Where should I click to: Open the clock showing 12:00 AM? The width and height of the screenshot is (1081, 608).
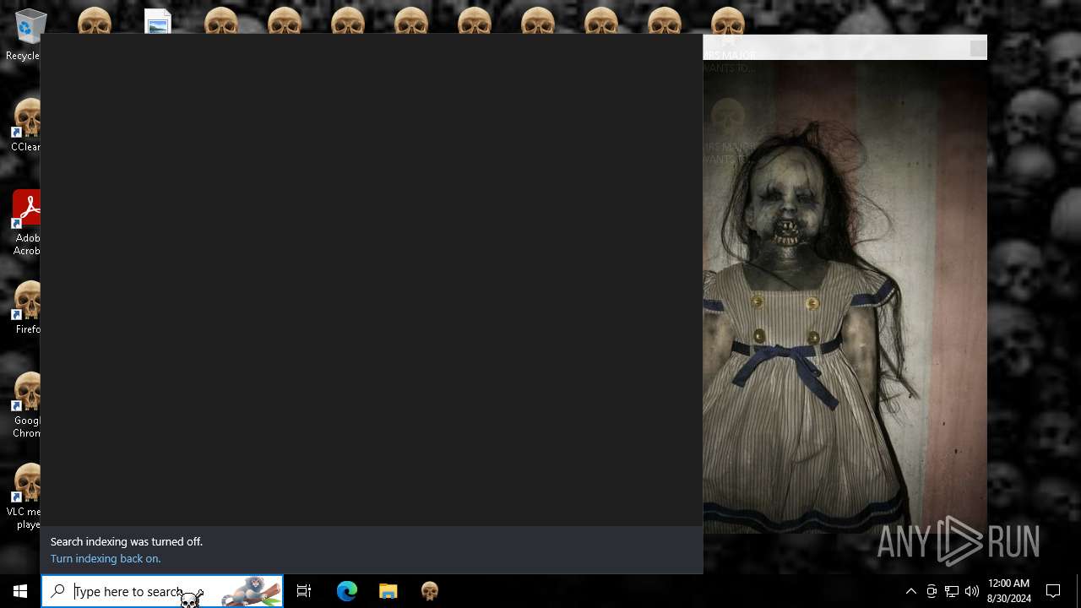(x=1008, y=591)
